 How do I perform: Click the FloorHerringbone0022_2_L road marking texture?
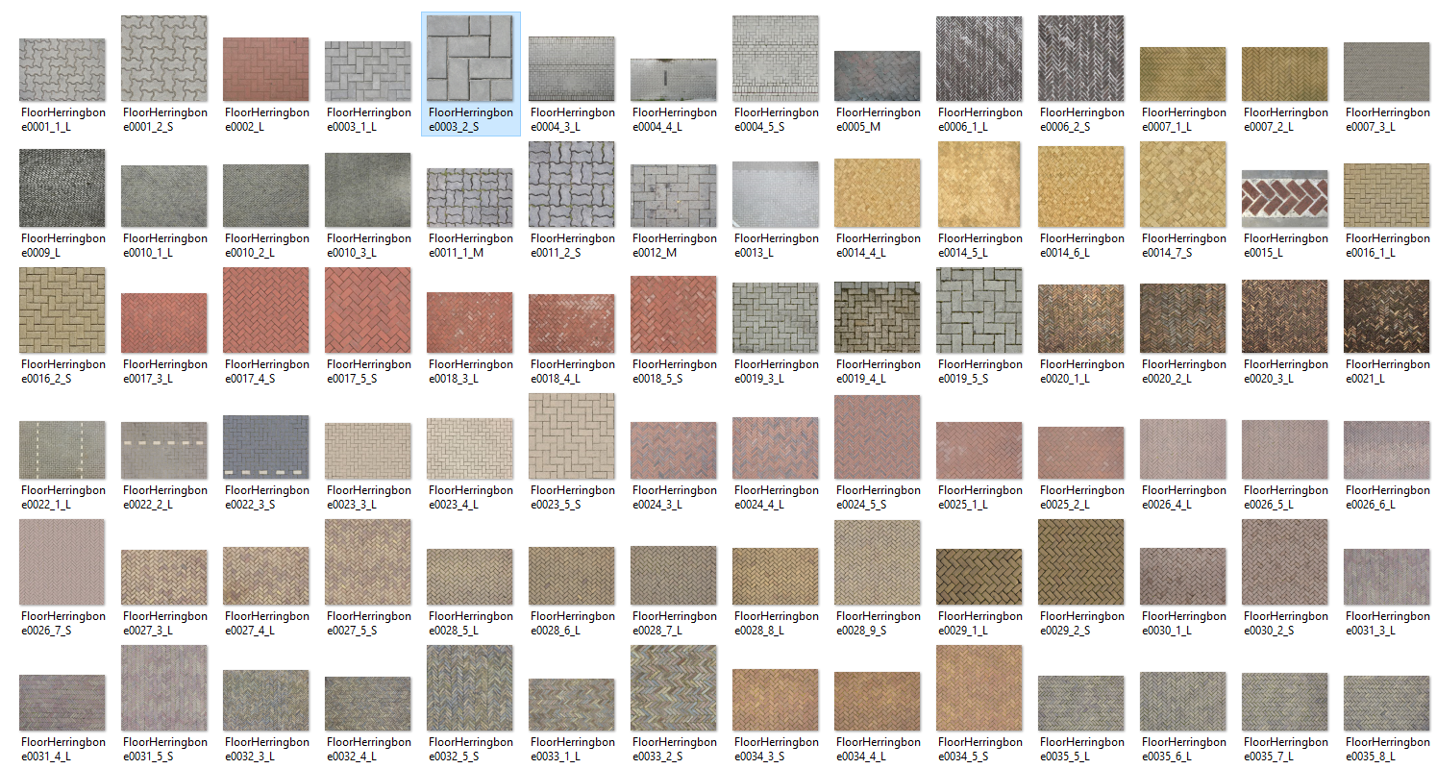(x=163, y=446)
